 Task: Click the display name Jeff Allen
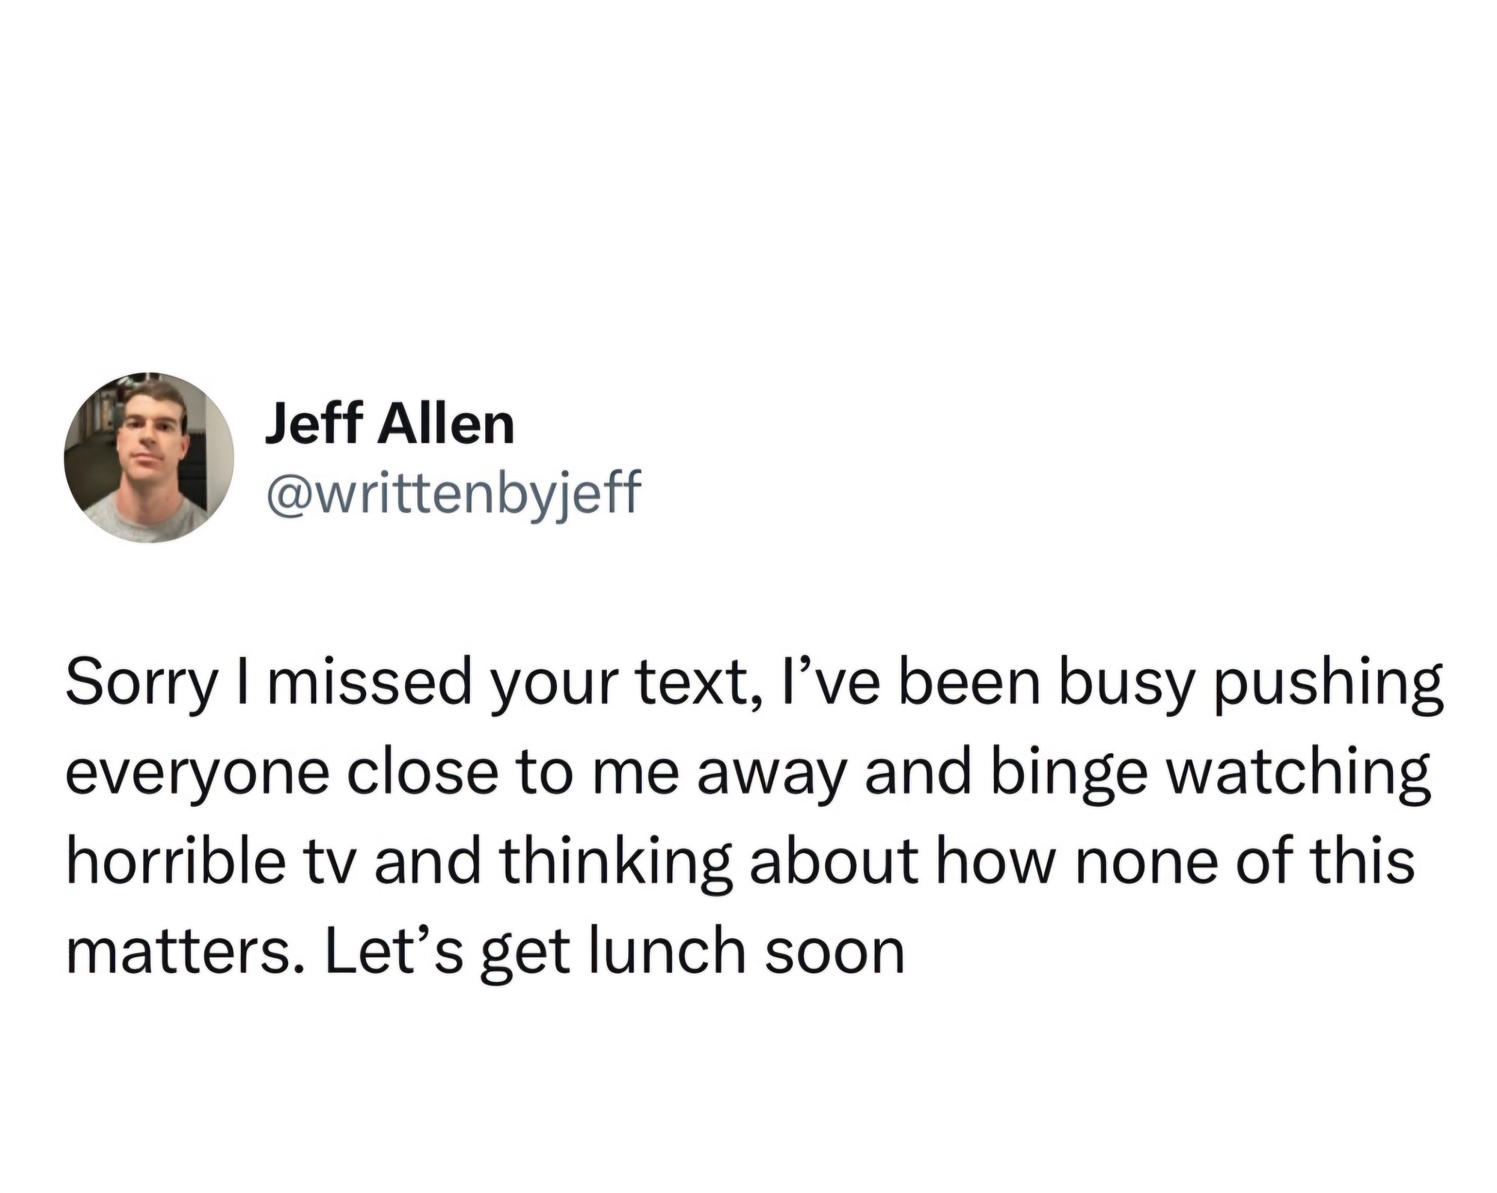coord(390,424)
